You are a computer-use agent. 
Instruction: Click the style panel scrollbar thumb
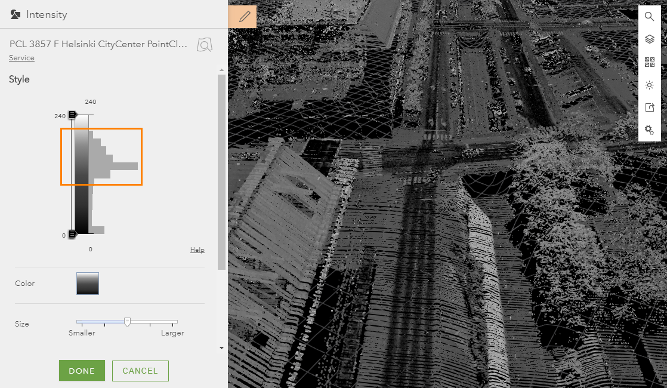click(221, 172)
